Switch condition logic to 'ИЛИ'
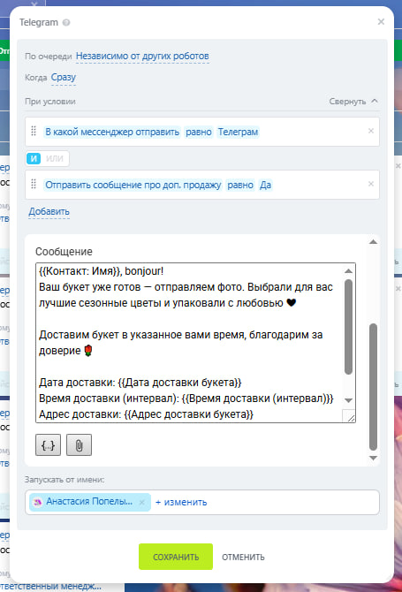Viewport: 402px width, 592px height. point(55,158)
